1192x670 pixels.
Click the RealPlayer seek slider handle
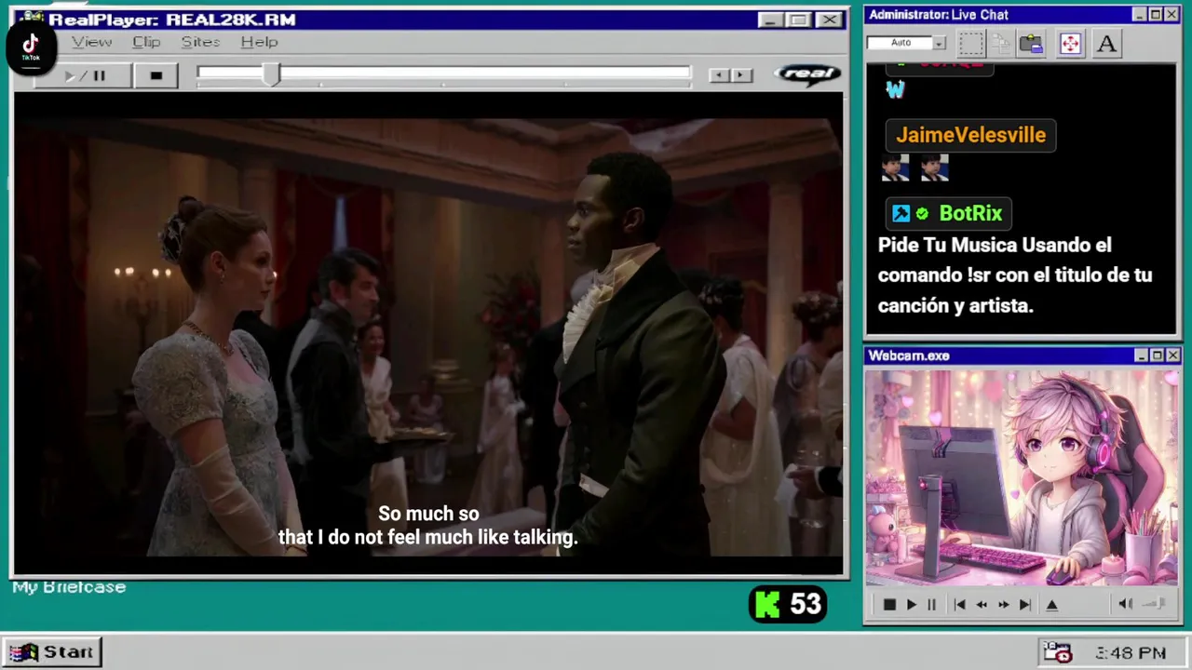(x=271, y=74)
